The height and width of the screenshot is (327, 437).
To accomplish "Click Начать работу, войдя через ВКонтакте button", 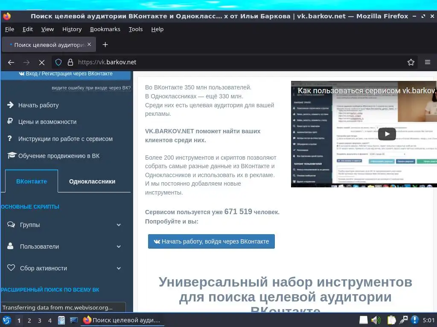I will (x=211, y=241).
